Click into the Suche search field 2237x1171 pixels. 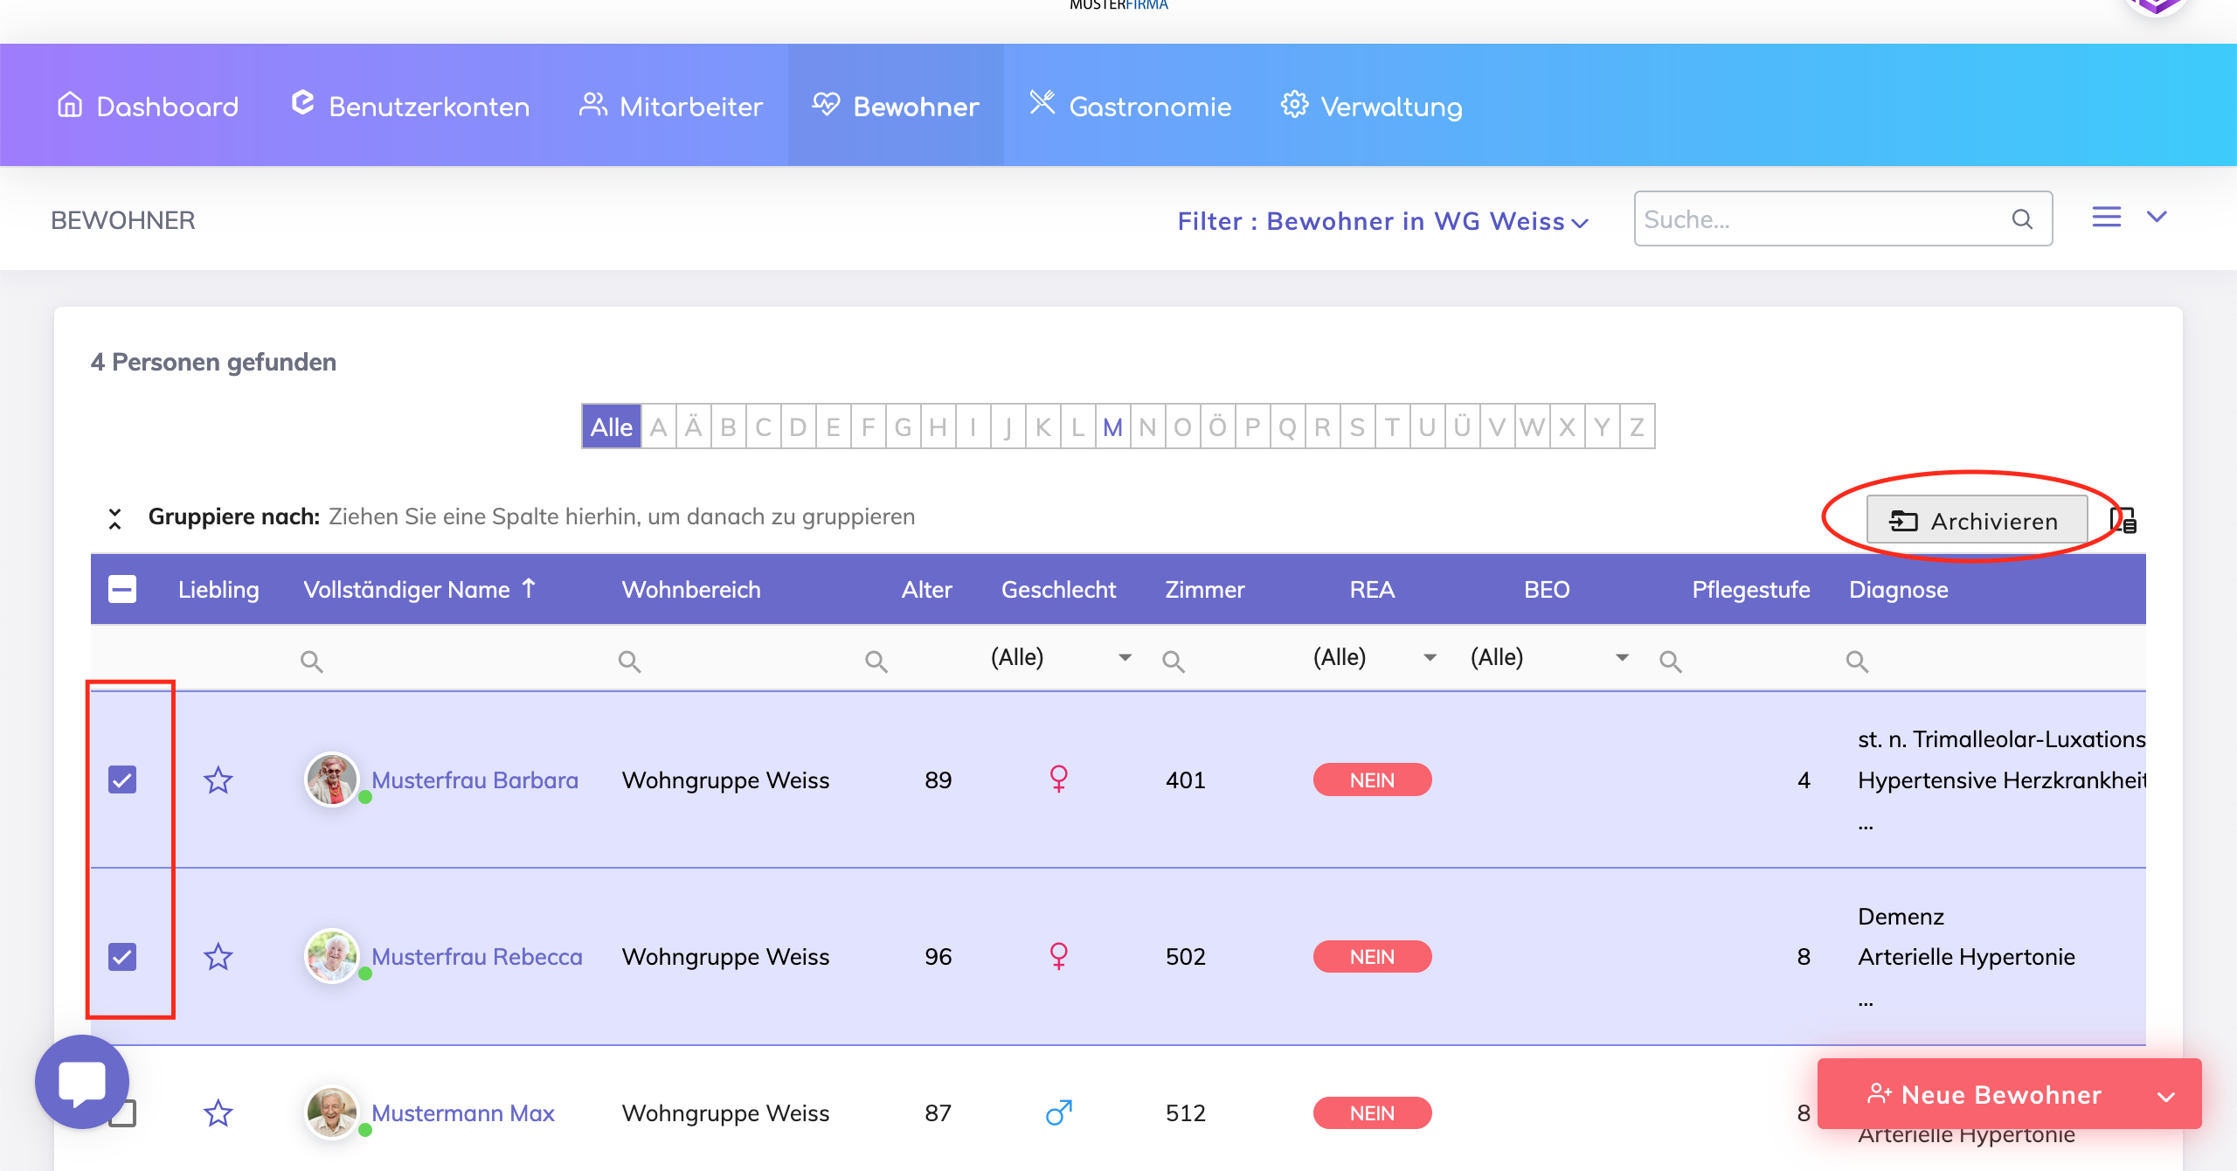[1818, 219]
